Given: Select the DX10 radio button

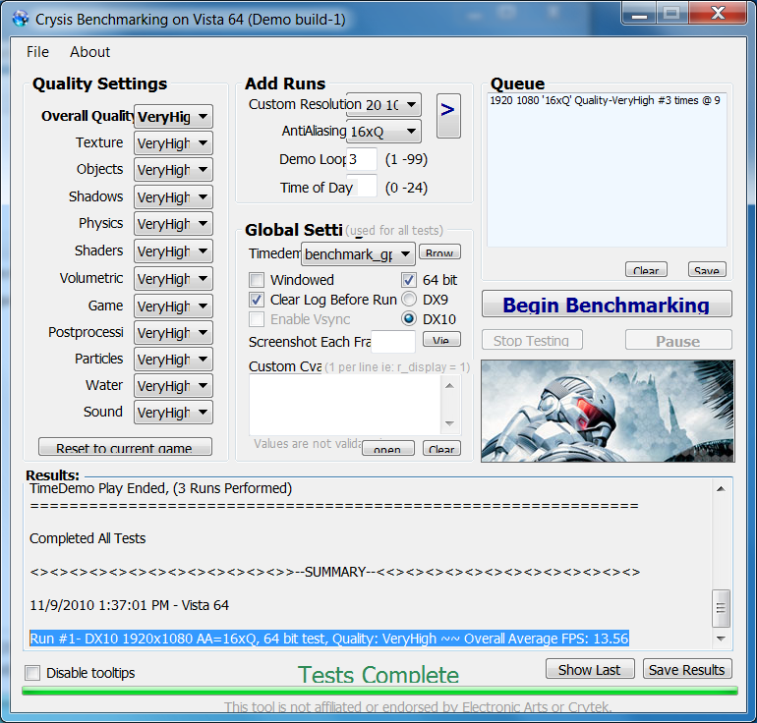Looking at the screenshot, I should click(x=409, y=319).
